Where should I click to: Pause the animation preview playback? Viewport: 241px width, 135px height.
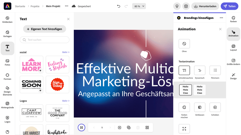pyautogui.click(x=81, y=127)
